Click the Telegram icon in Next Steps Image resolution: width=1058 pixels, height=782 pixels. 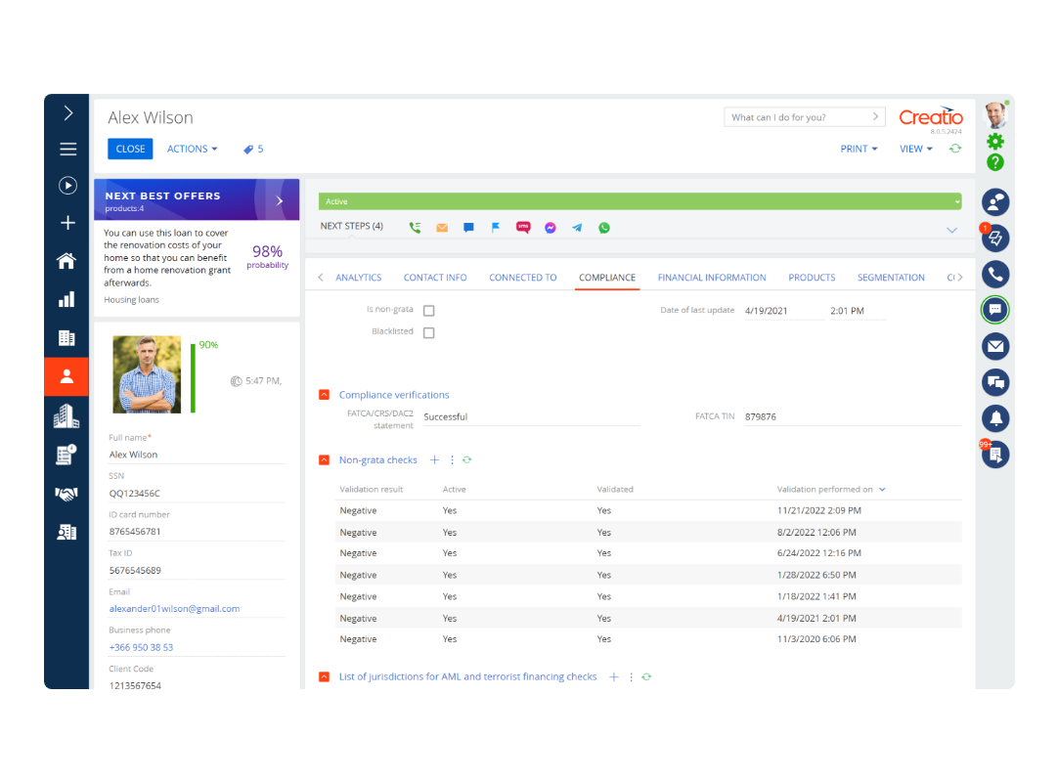tap(577, 228)
